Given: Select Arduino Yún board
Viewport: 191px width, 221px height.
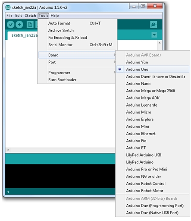Looking at the screenshot, I should [153, 62].
